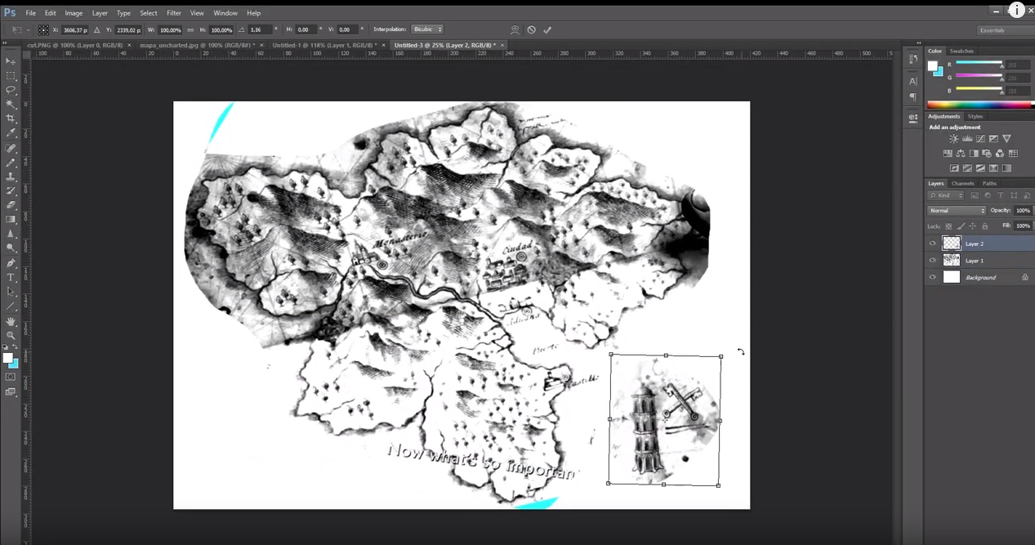
Task: Cancel the transform in options bar
Action: click(531, 29)
